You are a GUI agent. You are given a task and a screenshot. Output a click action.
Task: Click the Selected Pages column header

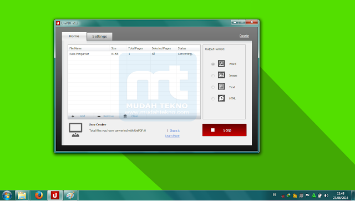click(x=164, y=48)
